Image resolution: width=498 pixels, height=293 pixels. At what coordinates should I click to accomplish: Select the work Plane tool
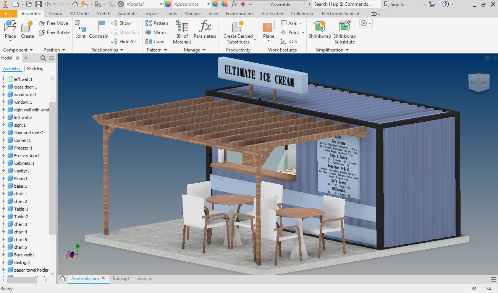269,30
